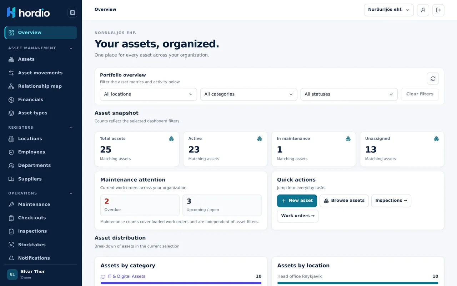Click the icon on Total assets card
The width and height of the screenshot is (457, 286).
point(171,139)
